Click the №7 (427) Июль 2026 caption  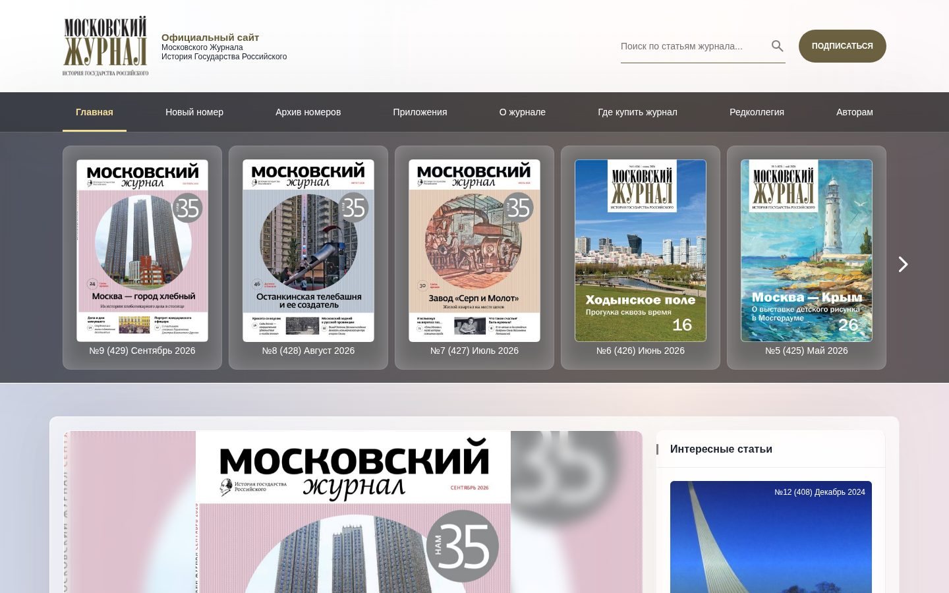click(474, 351)
